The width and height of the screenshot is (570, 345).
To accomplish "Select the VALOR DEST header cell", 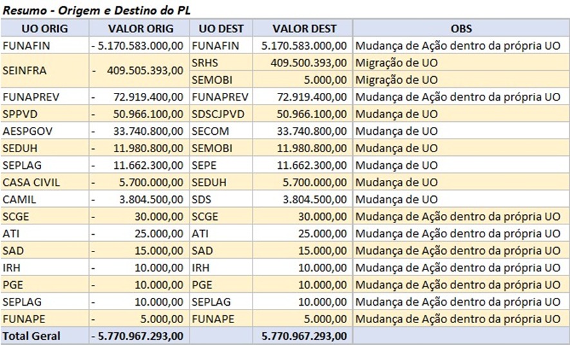I will coord(303,28).
